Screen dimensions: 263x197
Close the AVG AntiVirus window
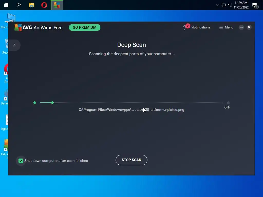[249, 27]
